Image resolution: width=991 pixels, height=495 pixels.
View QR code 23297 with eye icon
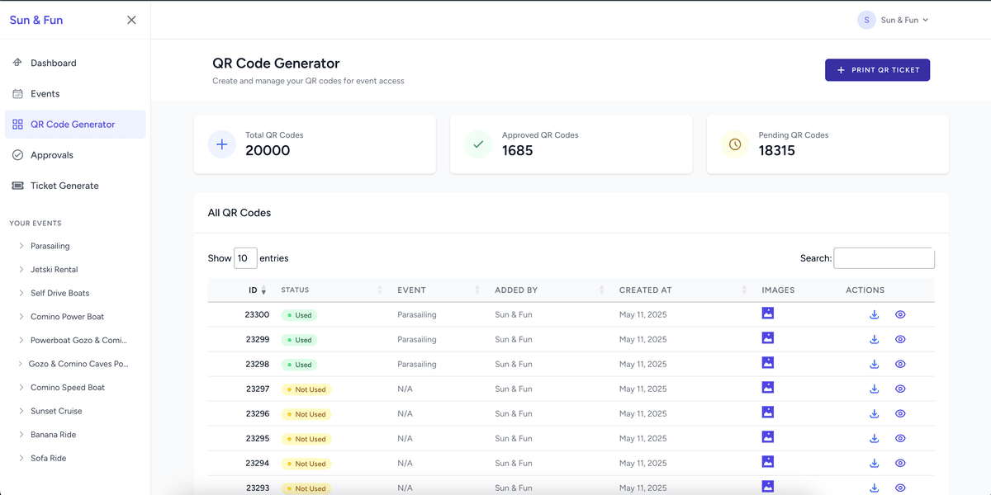coord(900,389)
